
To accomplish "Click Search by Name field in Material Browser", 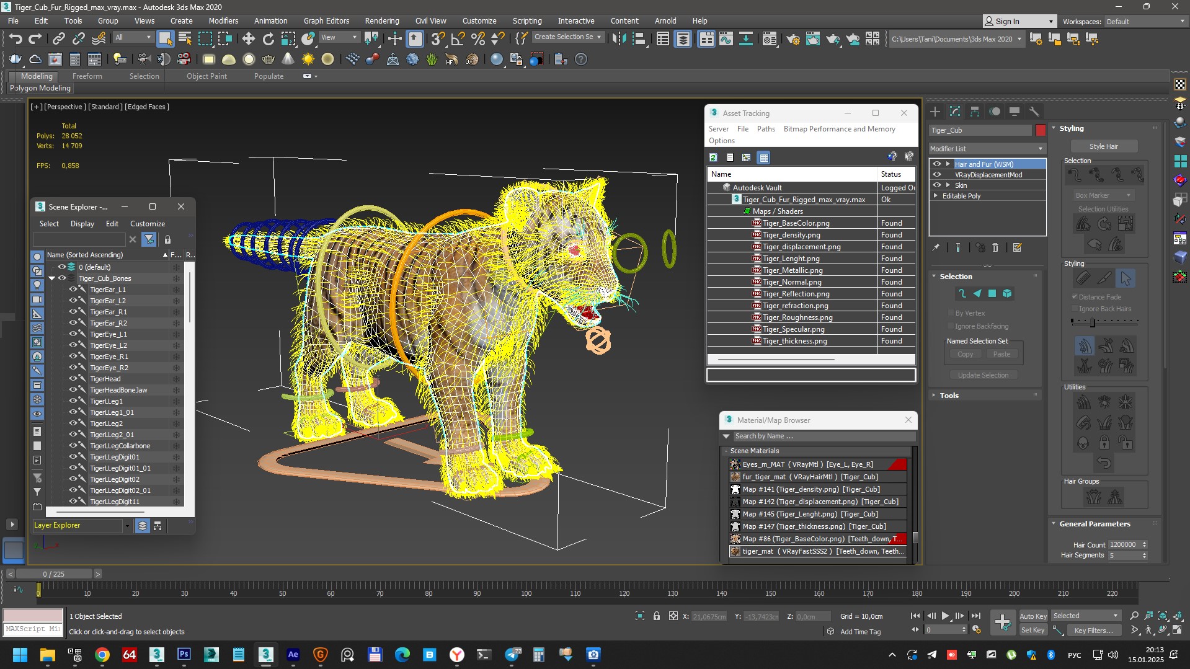I will tap(824, 436).
